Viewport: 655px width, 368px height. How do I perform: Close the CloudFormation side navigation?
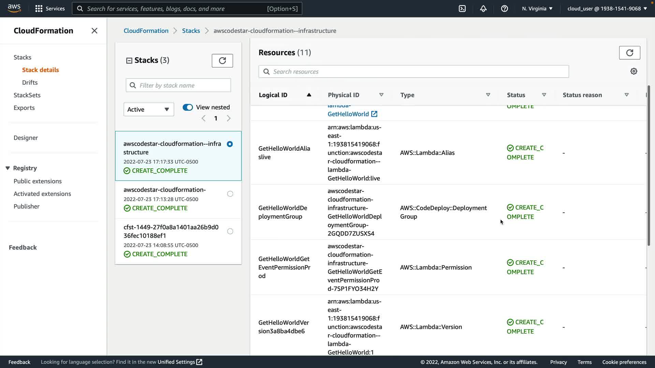94,31
